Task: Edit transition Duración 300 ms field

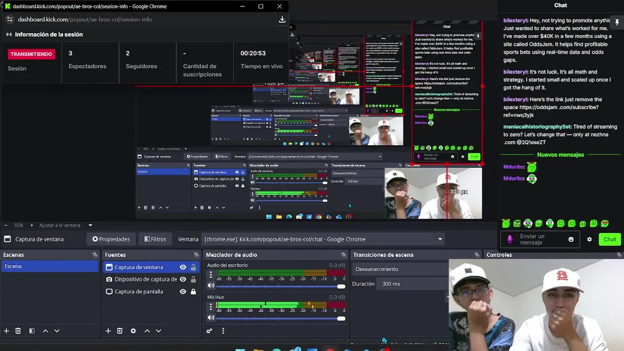Action: pyautogui.click(x=413, y=284)
